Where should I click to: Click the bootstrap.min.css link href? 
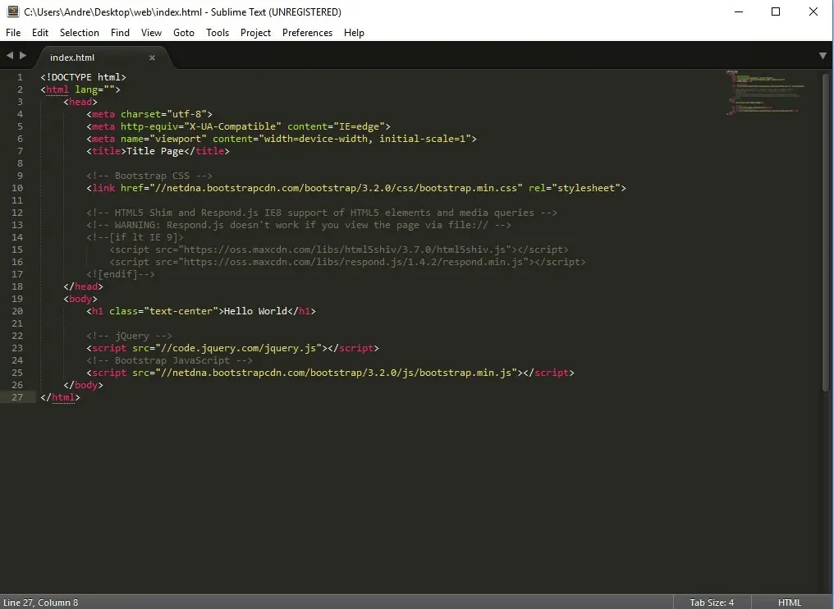337,188
